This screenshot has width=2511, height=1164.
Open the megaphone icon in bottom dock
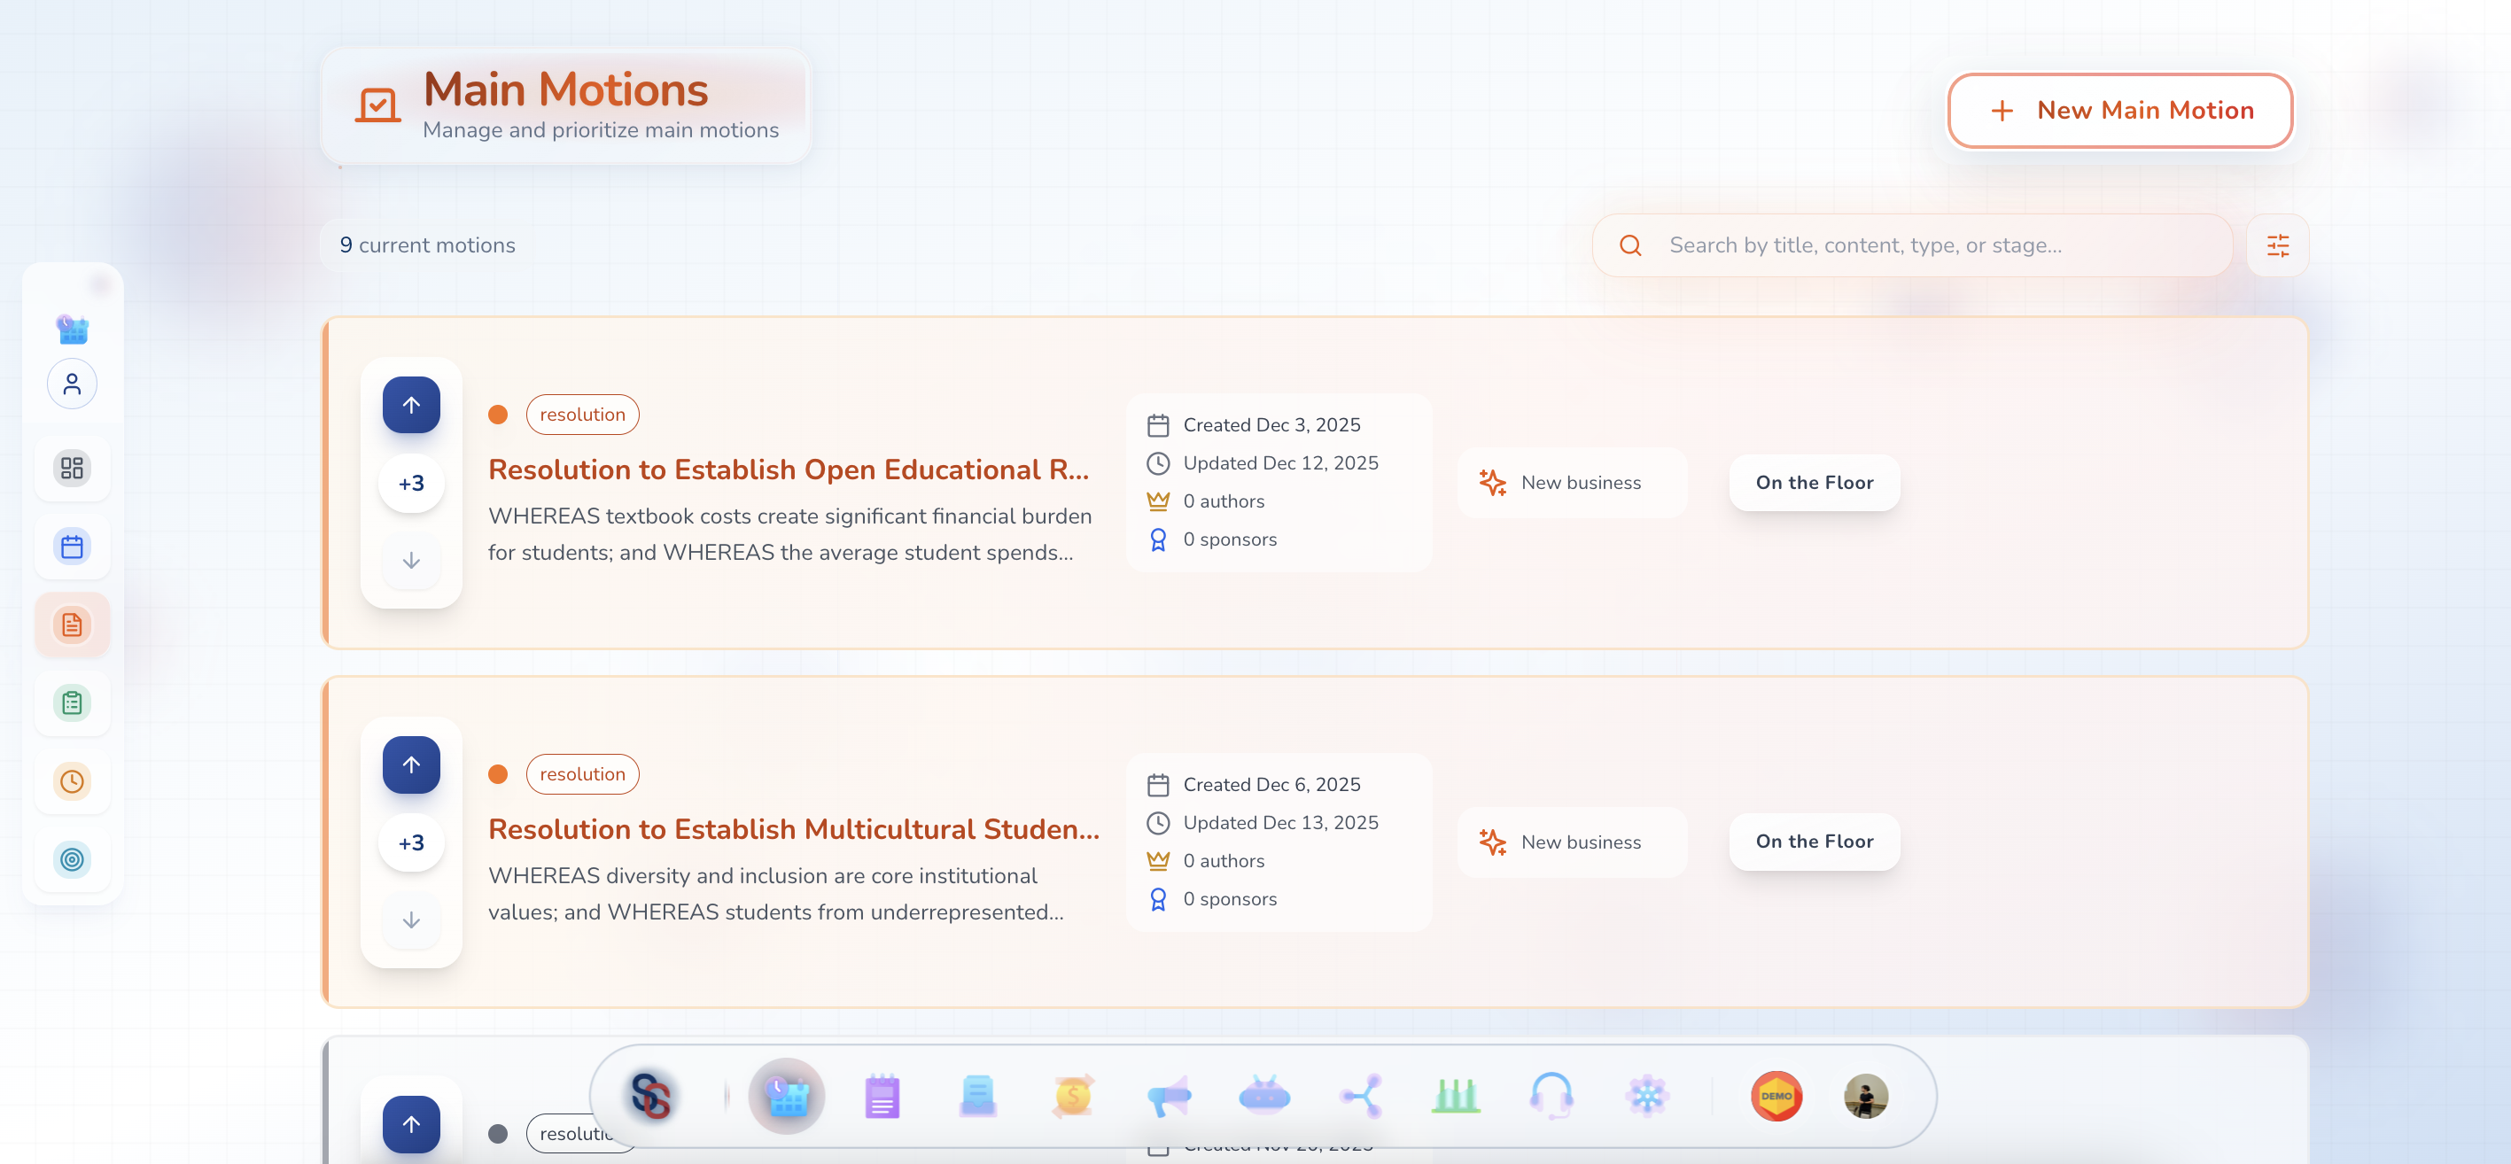click(x=1169, y=1097)
